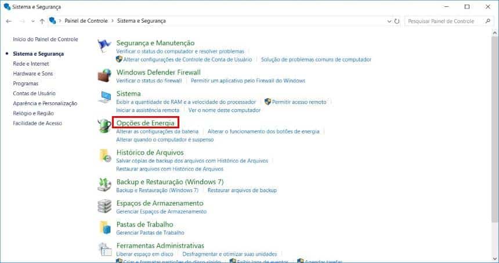The image size is (499, 263).
Task: Open the Opções de Energia heading
Action: tap(146, 123)
